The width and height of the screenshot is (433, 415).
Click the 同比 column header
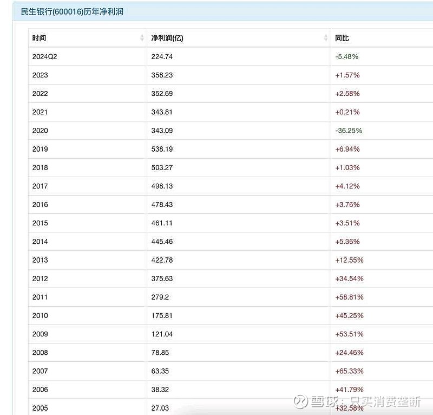pyautogui.click(x=382, y=38)
